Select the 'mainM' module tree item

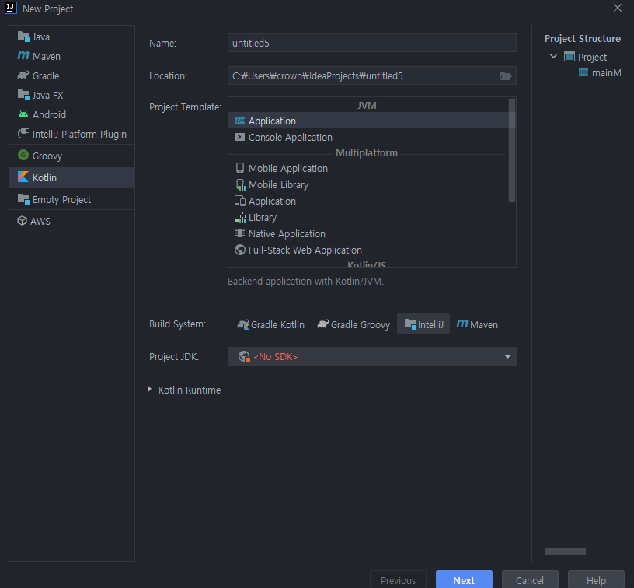point(606,73)
